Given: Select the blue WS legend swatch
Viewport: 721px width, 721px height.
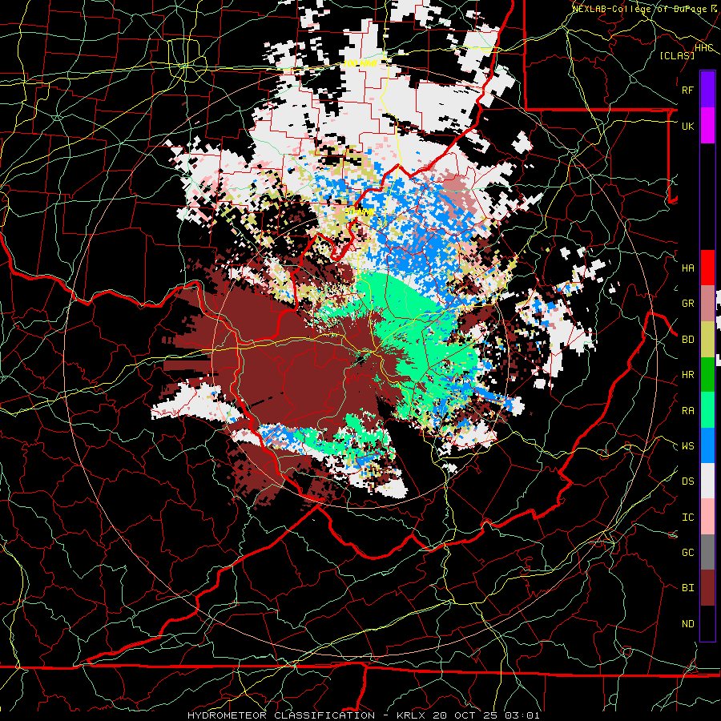Looking at the screenshot, I should pos(707,445).
